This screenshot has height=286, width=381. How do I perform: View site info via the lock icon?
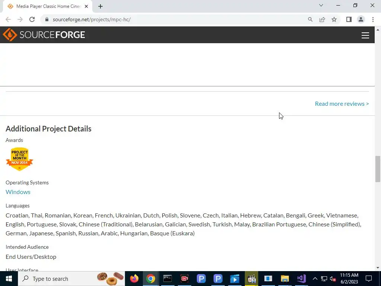point(47,19)
